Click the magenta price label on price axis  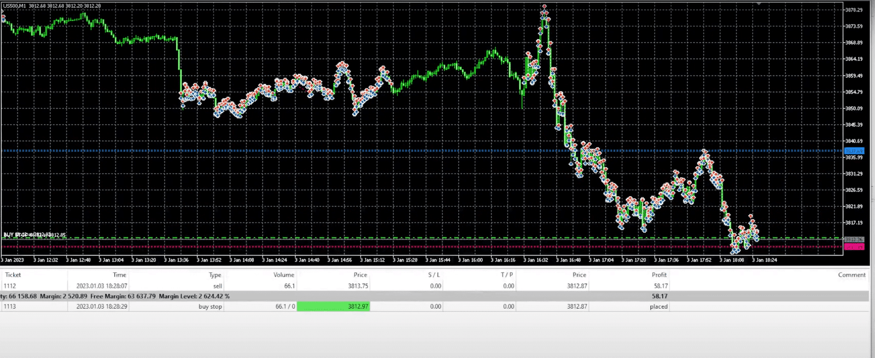pyautogui.click(x=854, y=247)
